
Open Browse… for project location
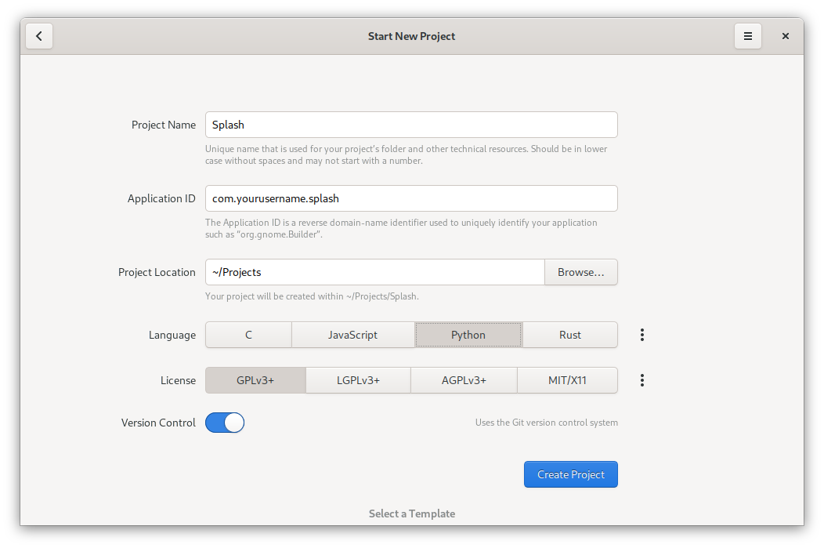(580, 272)
